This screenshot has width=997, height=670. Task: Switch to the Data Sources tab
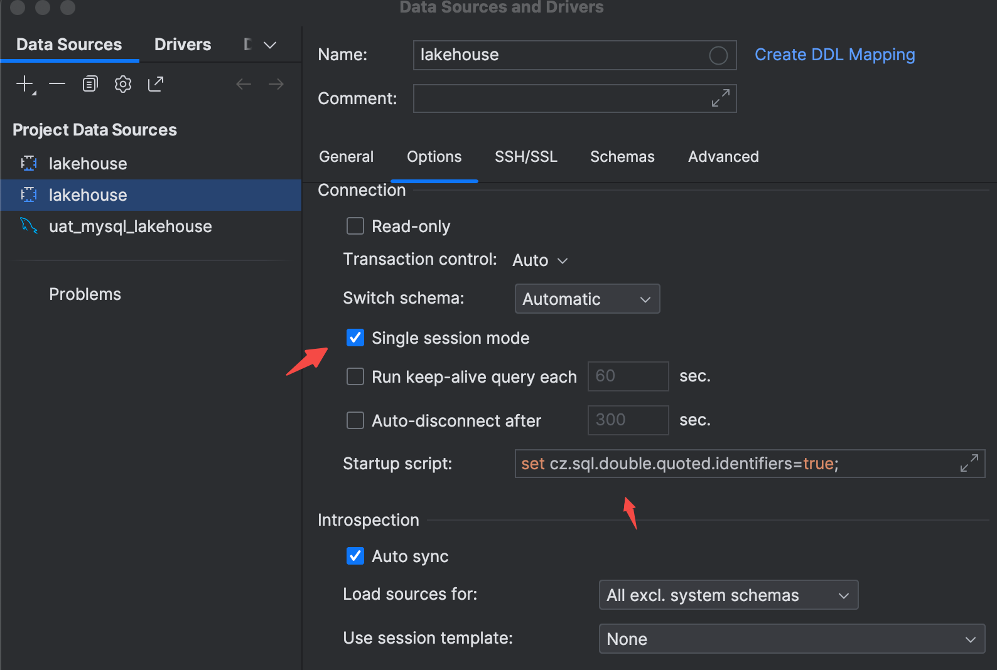69,45
